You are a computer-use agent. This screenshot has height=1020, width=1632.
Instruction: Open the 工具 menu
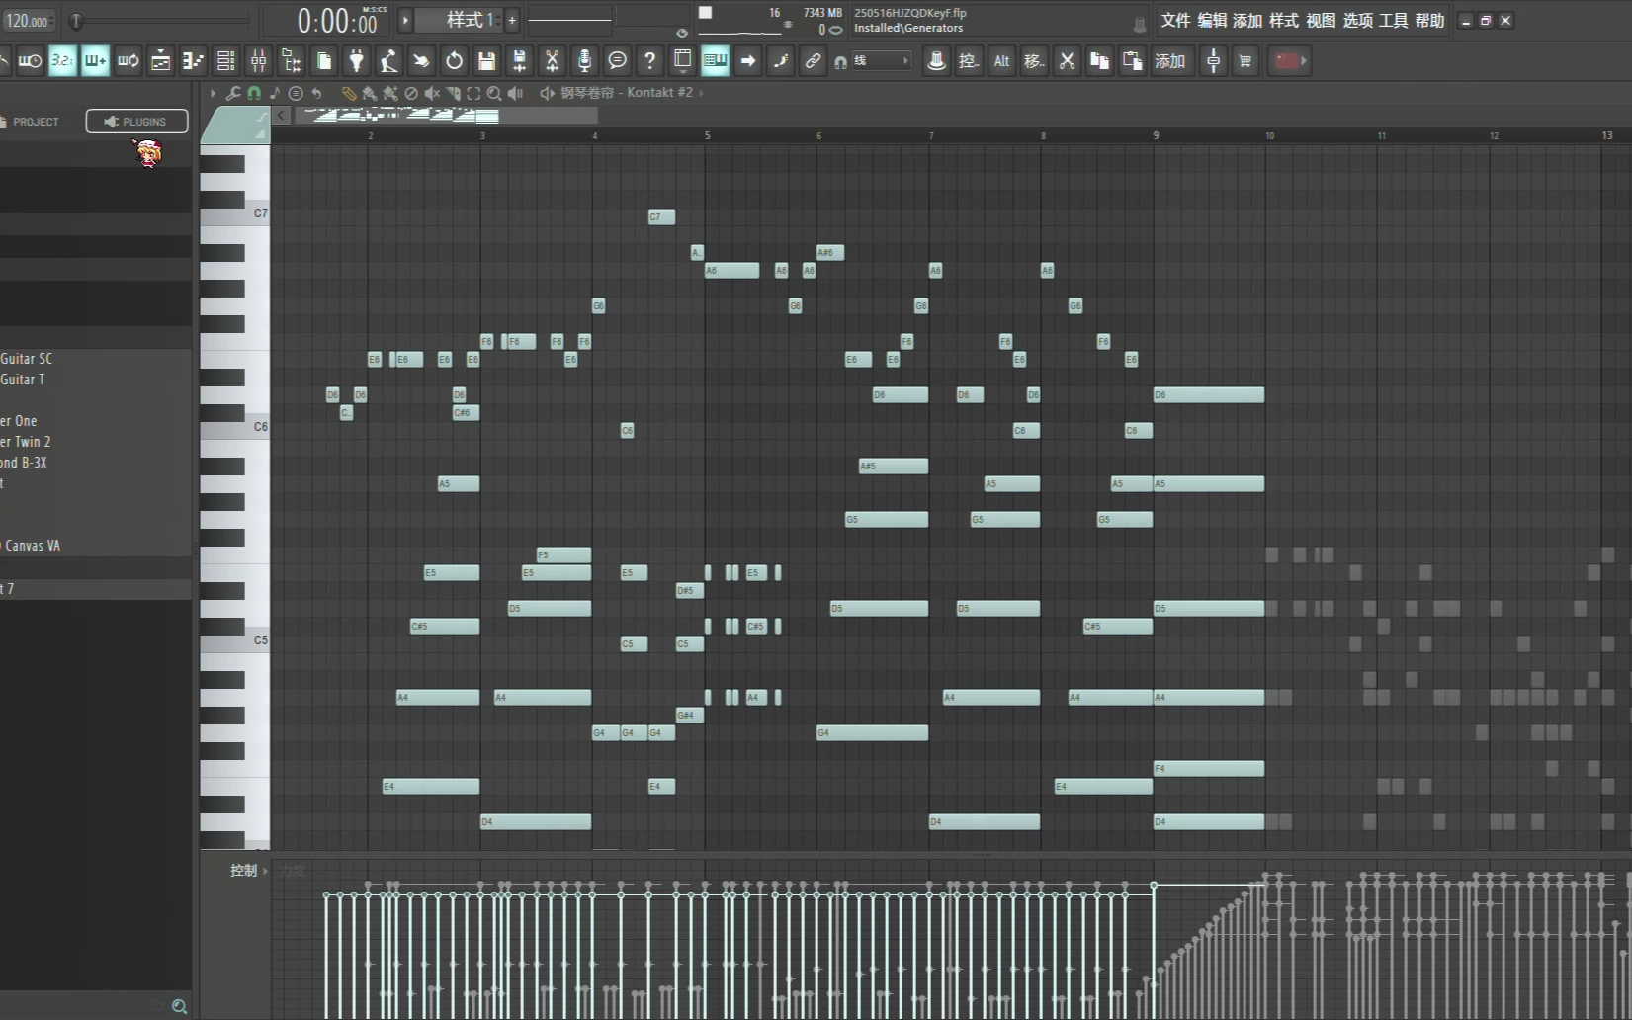click(x=1393, y=21)
